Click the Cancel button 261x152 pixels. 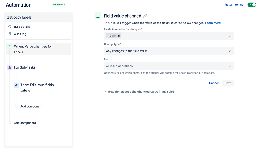pyautogui.click(x=214, y=83)
